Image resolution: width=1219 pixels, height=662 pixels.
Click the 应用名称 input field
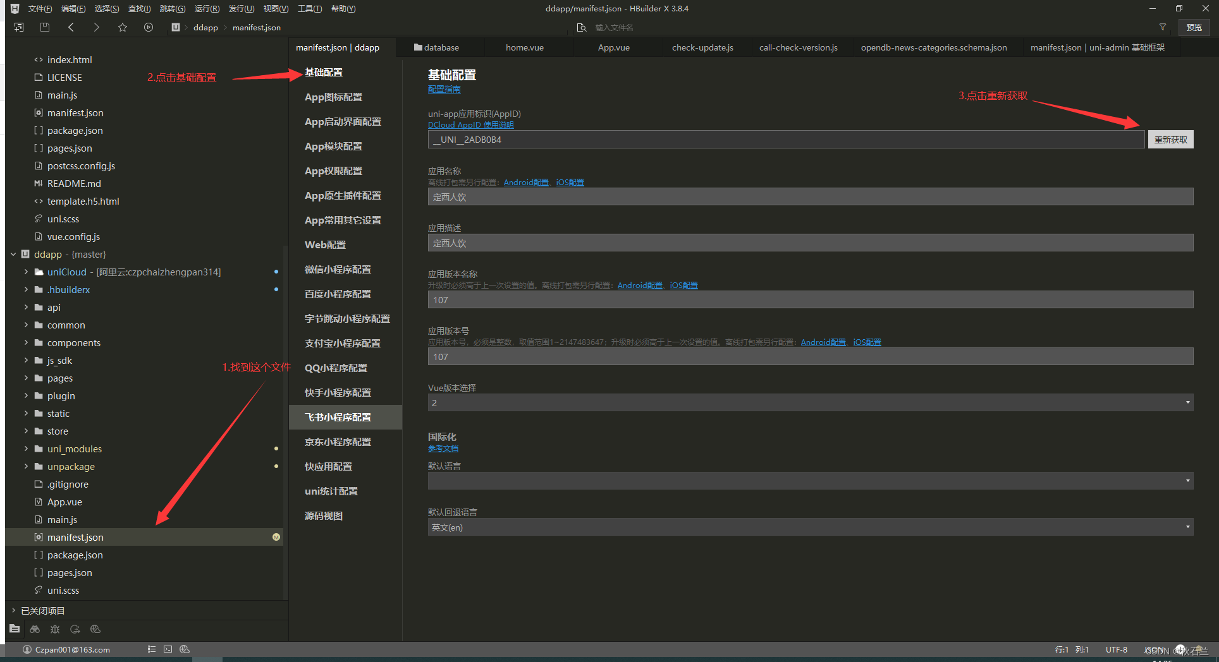(811, 196)
